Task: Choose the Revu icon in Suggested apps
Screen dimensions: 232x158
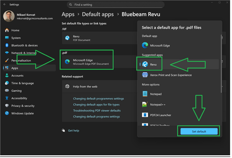Action: pyautogui.click(x=145, y=64)
